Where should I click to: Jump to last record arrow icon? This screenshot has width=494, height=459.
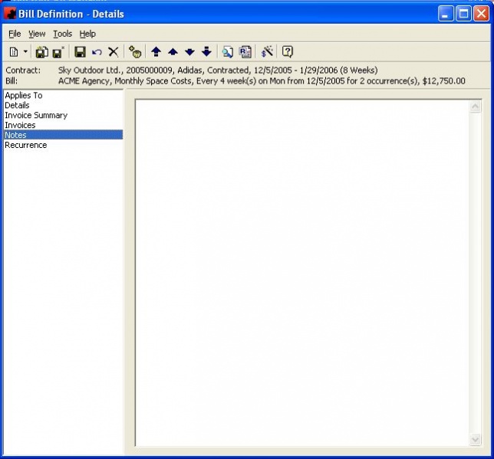pyautogui.click(x=206, y=51)
